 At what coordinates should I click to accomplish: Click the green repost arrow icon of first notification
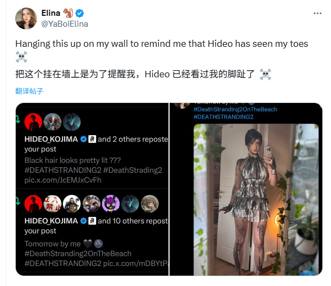pos(18,119)
